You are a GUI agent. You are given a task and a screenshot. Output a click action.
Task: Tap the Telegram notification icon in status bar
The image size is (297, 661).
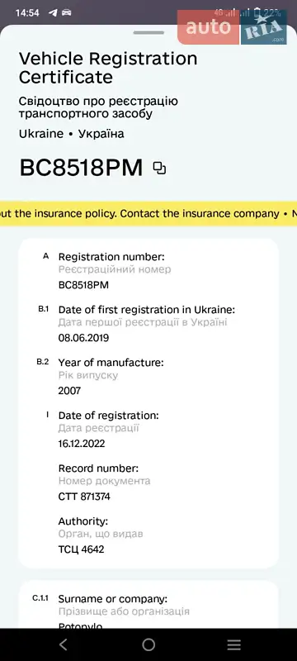pos(53,12)
